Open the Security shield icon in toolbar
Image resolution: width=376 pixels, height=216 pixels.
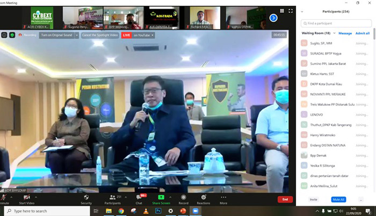pyautogui.click(x=86, y=197)
